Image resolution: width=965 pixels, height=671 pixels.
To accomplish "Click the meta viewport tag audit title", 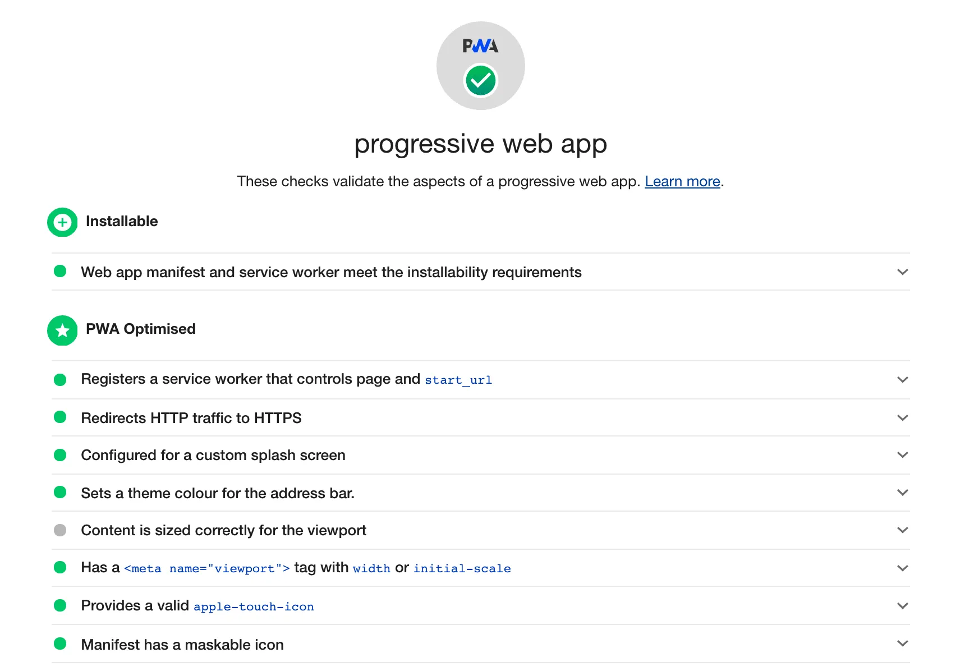I will 296,568.
